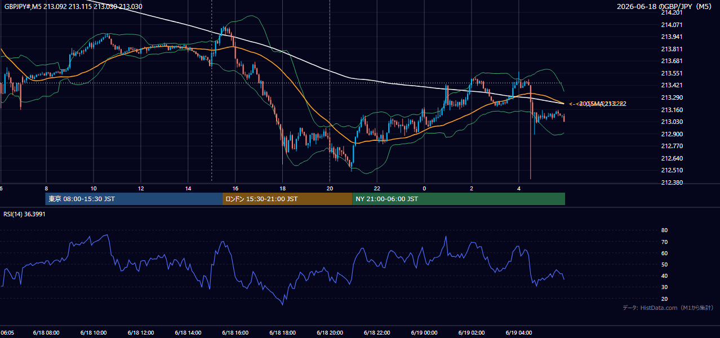Click the 6/18 20:00 date label
The width and height of the screenshot is (720, 338).
(x=330, y=332)
